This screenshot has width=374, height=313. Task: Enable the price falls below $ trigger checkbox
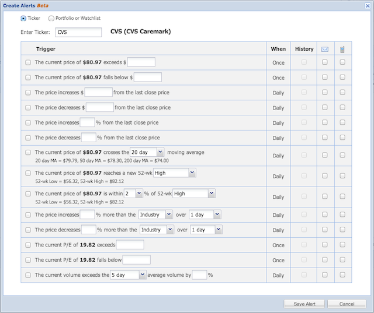tap(28, 78)
